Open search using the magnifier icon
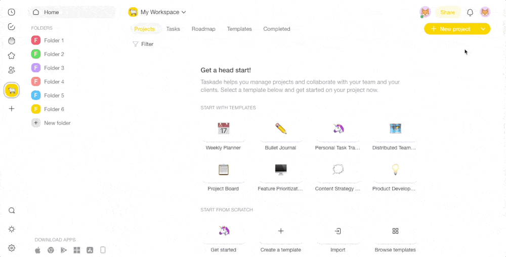Viewport: 506px width, 257px height. click(x=12, y=211)
